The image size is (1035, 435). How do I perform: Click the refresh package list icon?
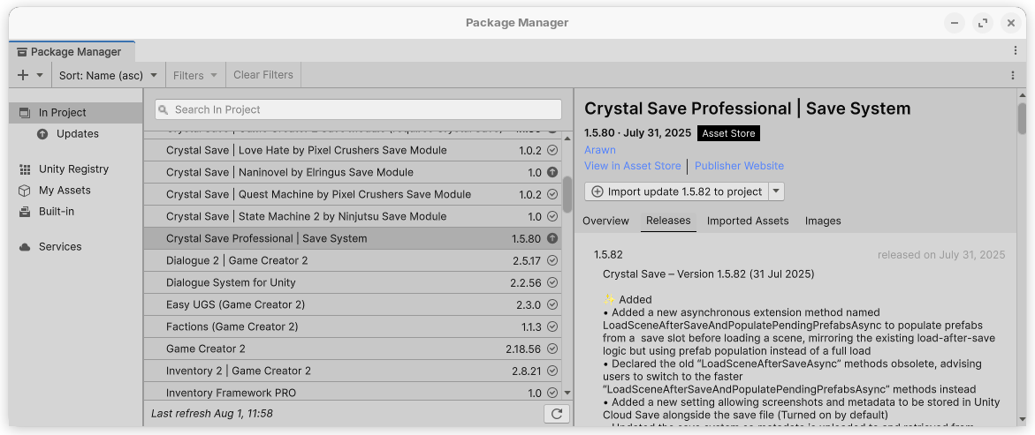pyautogui.click(x=556, y=413)
